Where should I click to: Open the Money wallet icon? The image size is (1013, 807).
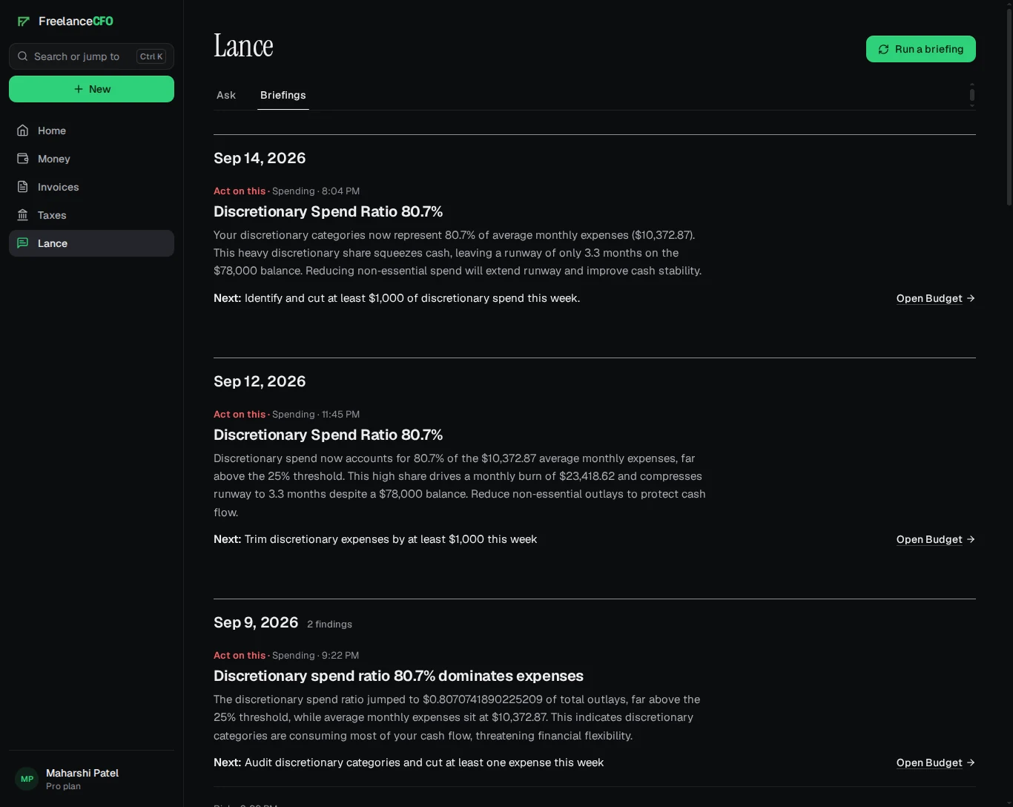tap(23, 159)
